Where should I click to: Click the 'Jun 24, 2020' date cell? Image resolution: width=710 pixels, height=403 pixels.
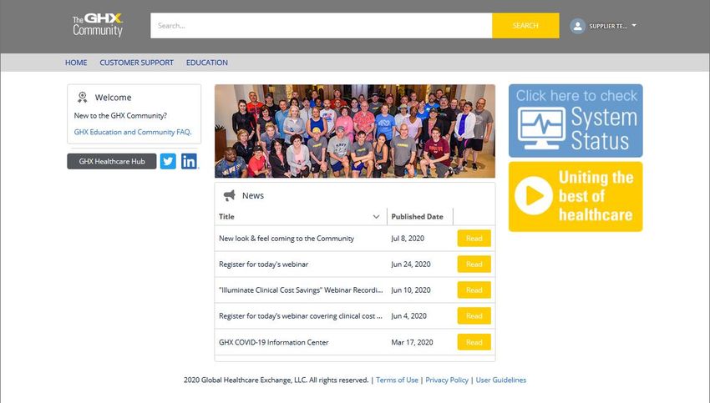[x=411, y=264]
